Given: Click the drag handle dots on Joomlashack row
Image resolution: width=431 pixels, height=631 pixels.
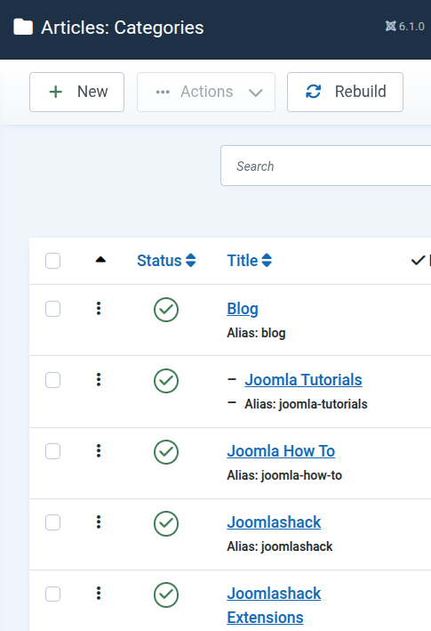Looking at the screenshot, I should (x=99, y=522).
